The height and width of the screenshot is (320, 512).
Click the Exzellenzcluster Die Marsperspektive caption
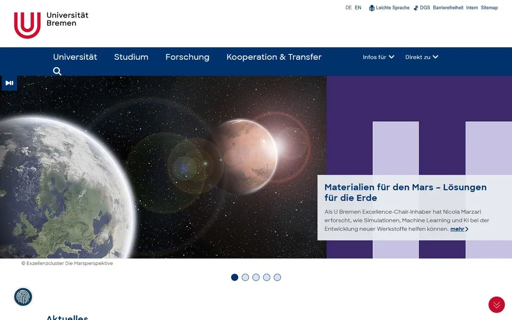[x=67, y=263]
